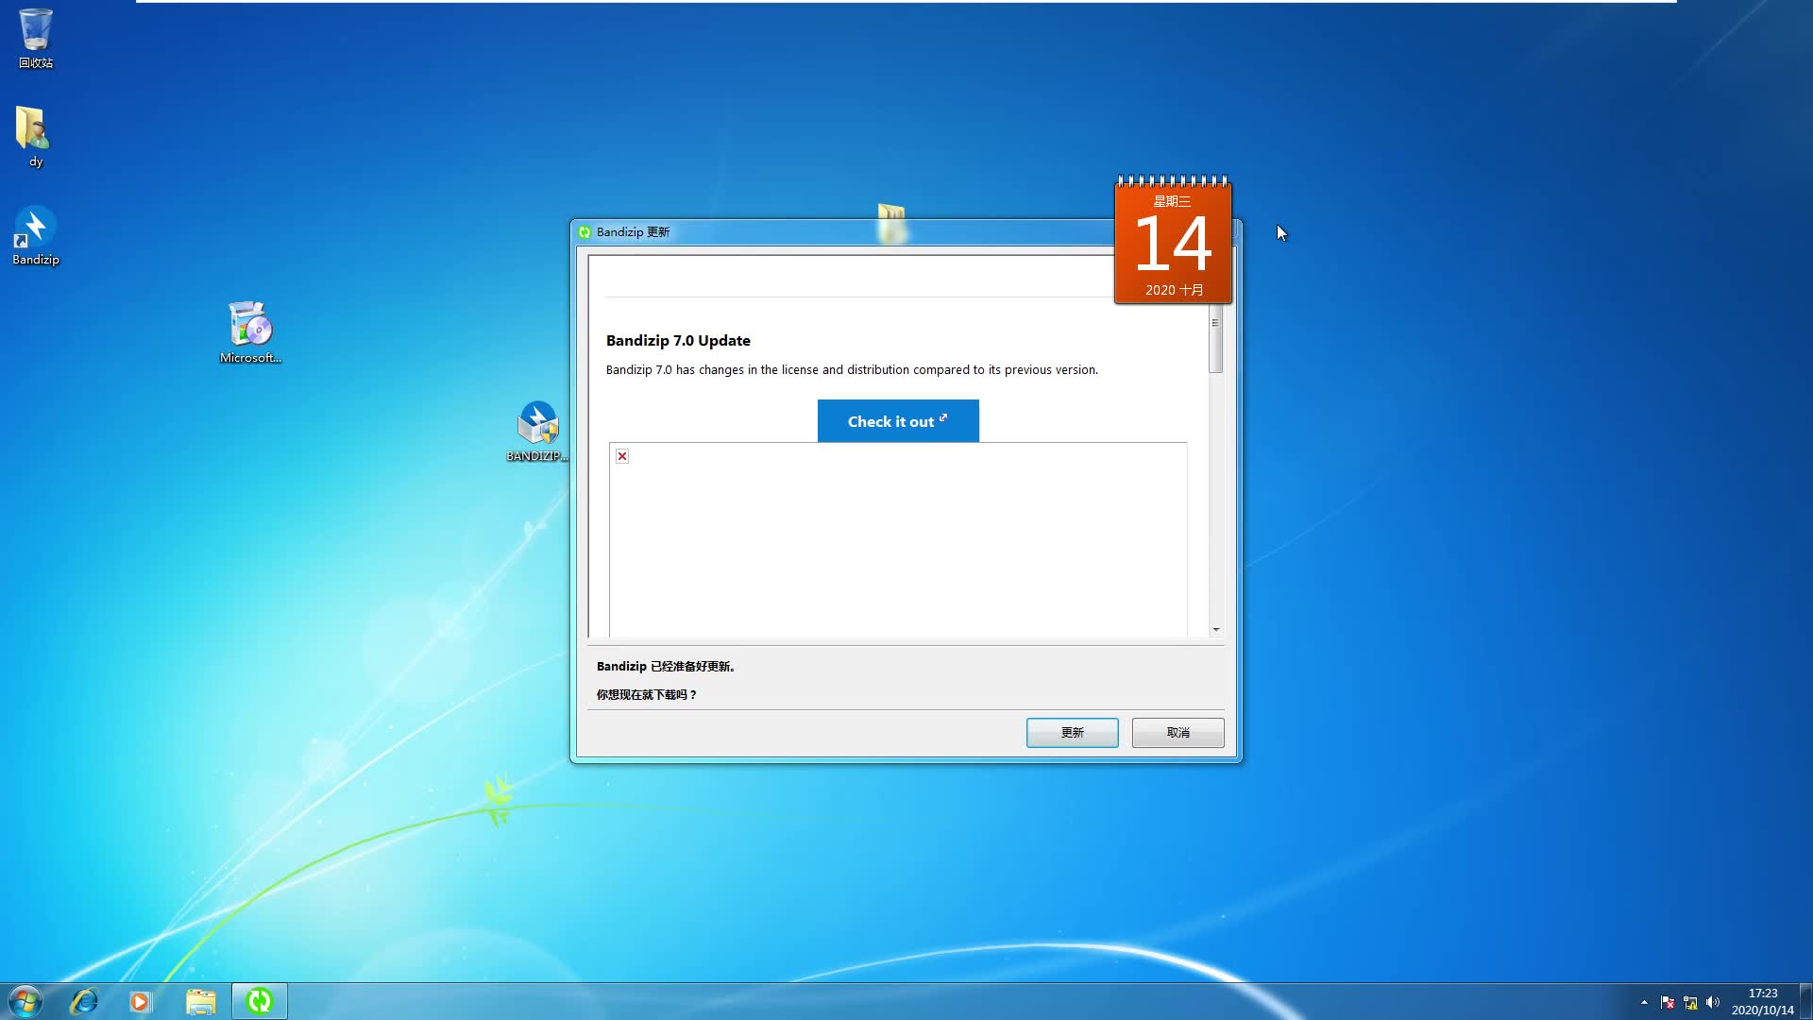
Task: Launch Windows Media Player from the taskbar
Action: pos(141,1000)
